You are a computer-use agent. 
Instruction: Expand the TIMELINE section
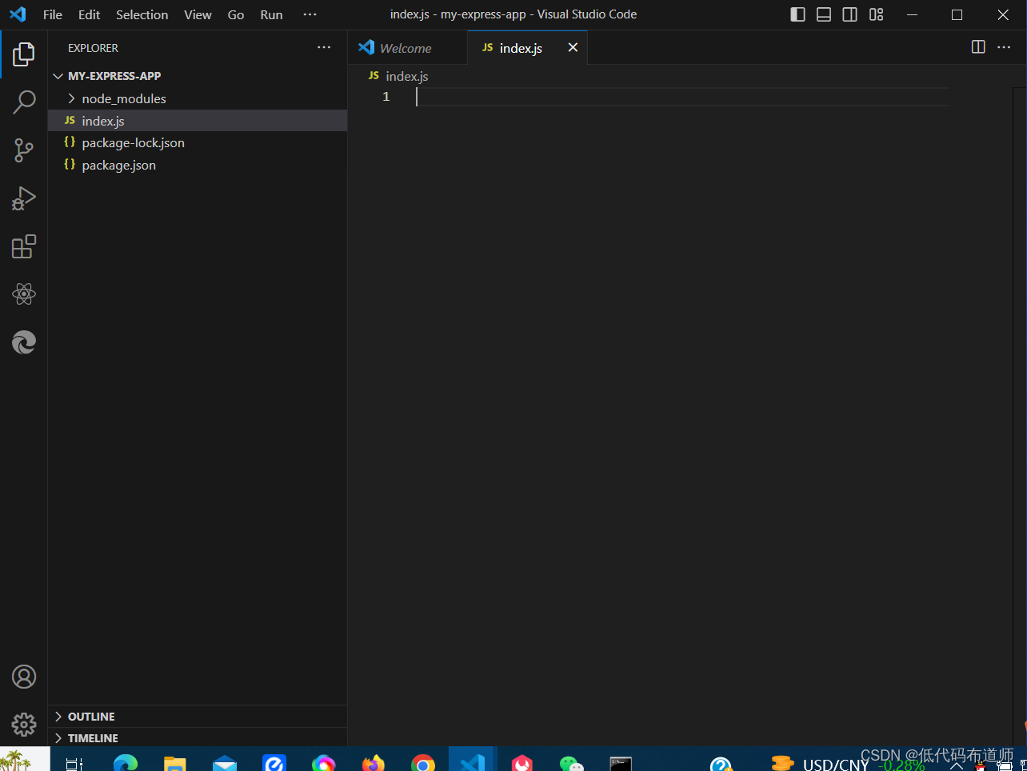pyautogui.click(x=198, y=738)
